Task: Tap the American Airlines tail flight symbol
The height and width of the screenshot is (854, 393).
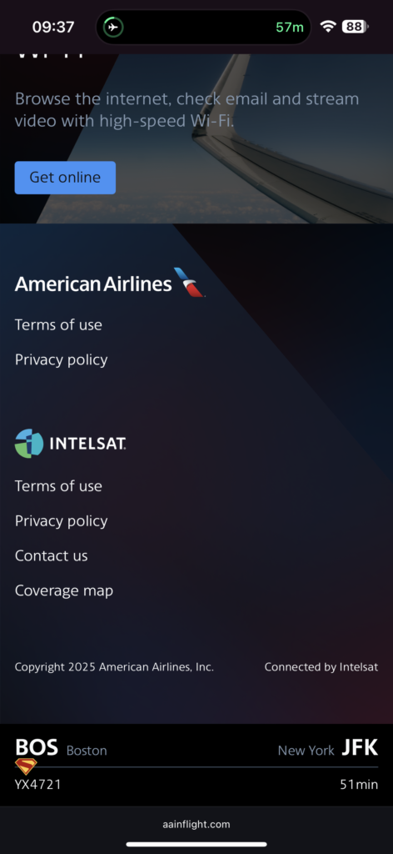Action: tap(189, 282)
